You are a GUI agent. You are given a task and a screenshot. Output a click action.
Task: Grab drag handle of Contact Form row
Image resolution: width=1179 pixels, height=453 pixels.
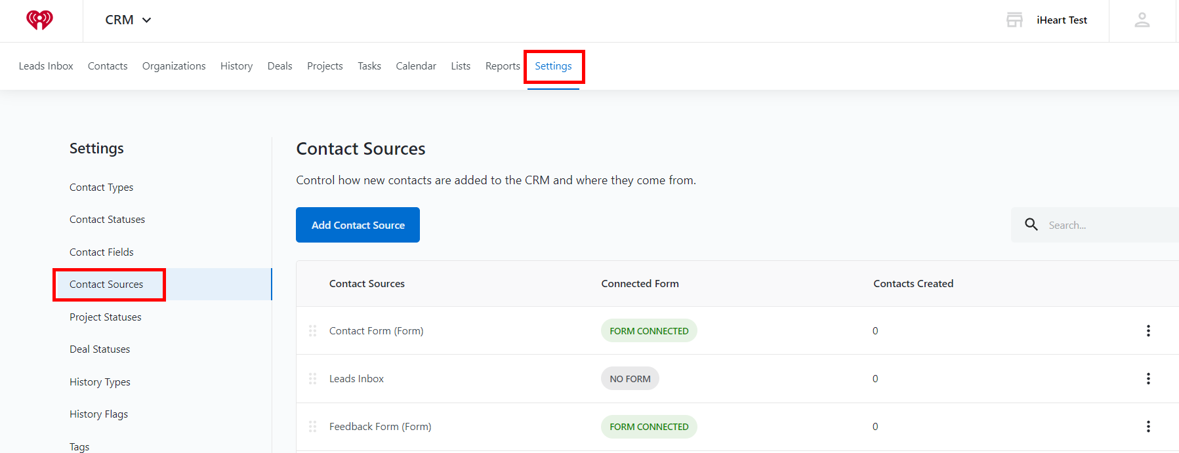tap(313, 330)
